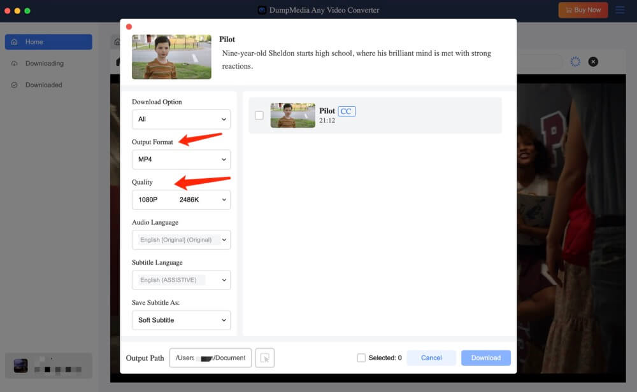The width and height of the screenshot is (637, 392).
Task: Open the Audio Language dropdown
Action: (x=181, y=240)
